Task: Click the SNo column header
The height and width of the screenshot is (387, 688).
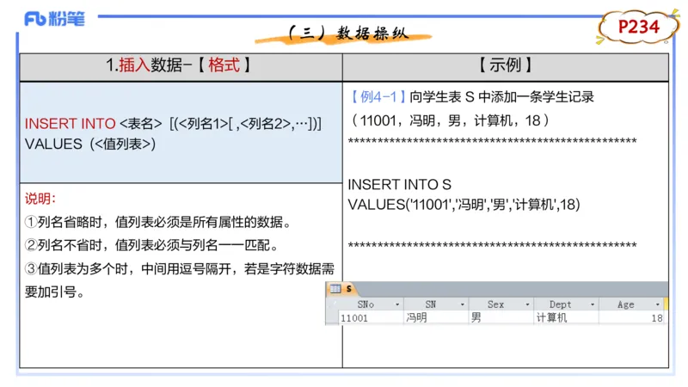Action: click(x=371, y=304)
